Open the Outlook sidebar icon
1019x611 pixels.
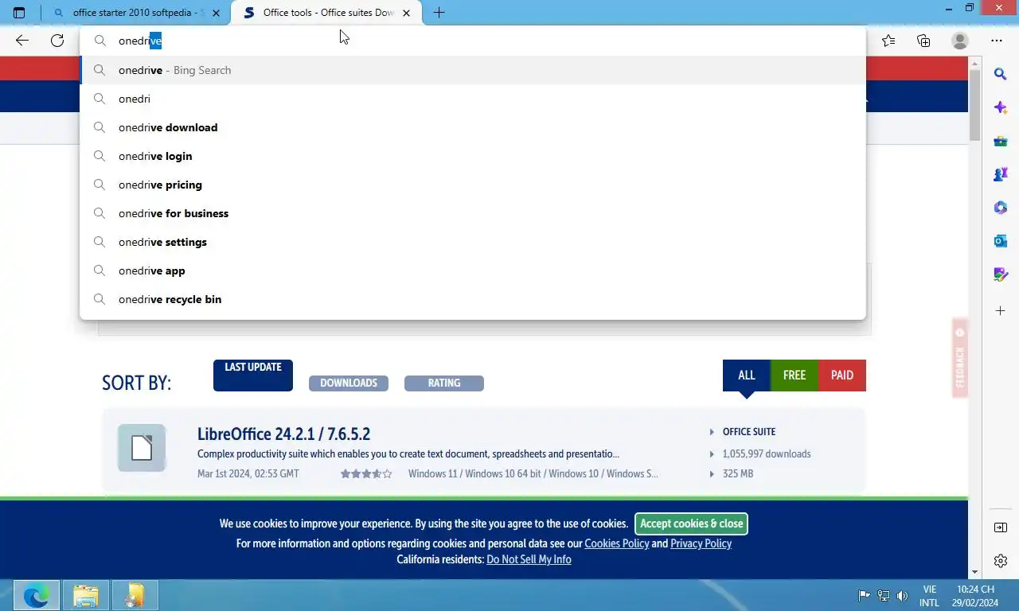click(1001, 241)
